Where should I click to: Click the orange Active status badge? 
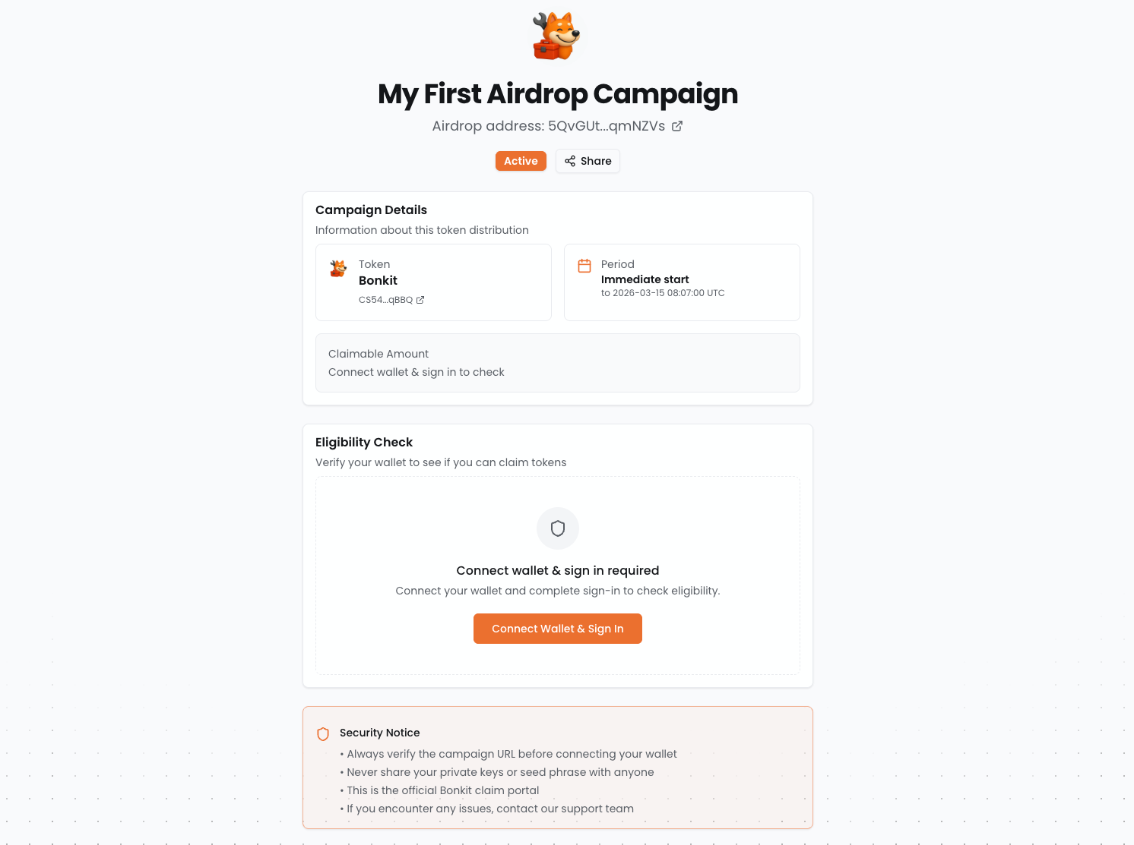pyautogui.click(x=521, y=161)
